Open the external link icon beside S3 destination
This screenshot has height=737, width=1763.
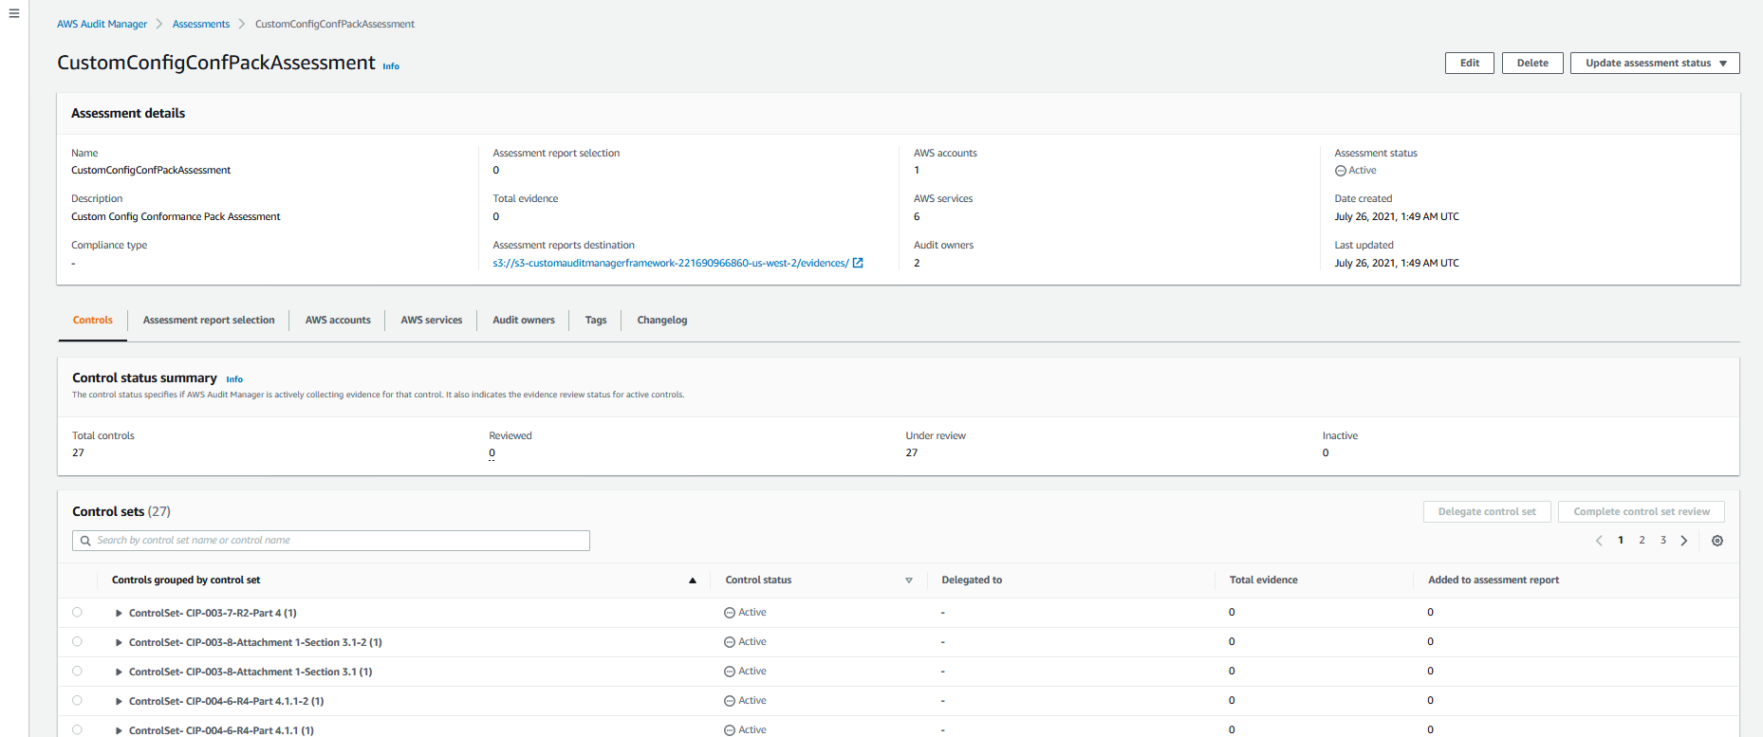pyautogui.click(x=858, y=263)
